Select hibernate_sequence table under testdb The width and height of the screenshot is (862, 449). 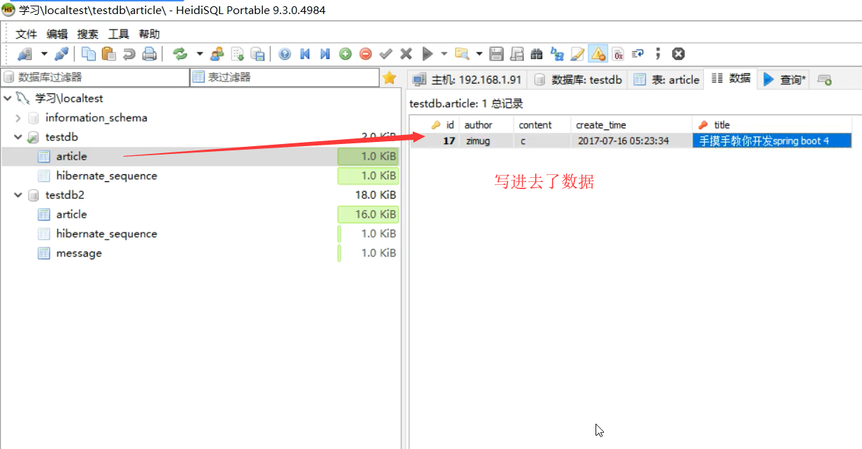[106, 176]
